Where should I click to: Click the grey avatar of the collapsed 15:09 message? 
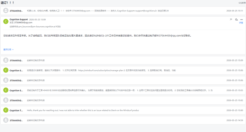[x=6, y=60]
